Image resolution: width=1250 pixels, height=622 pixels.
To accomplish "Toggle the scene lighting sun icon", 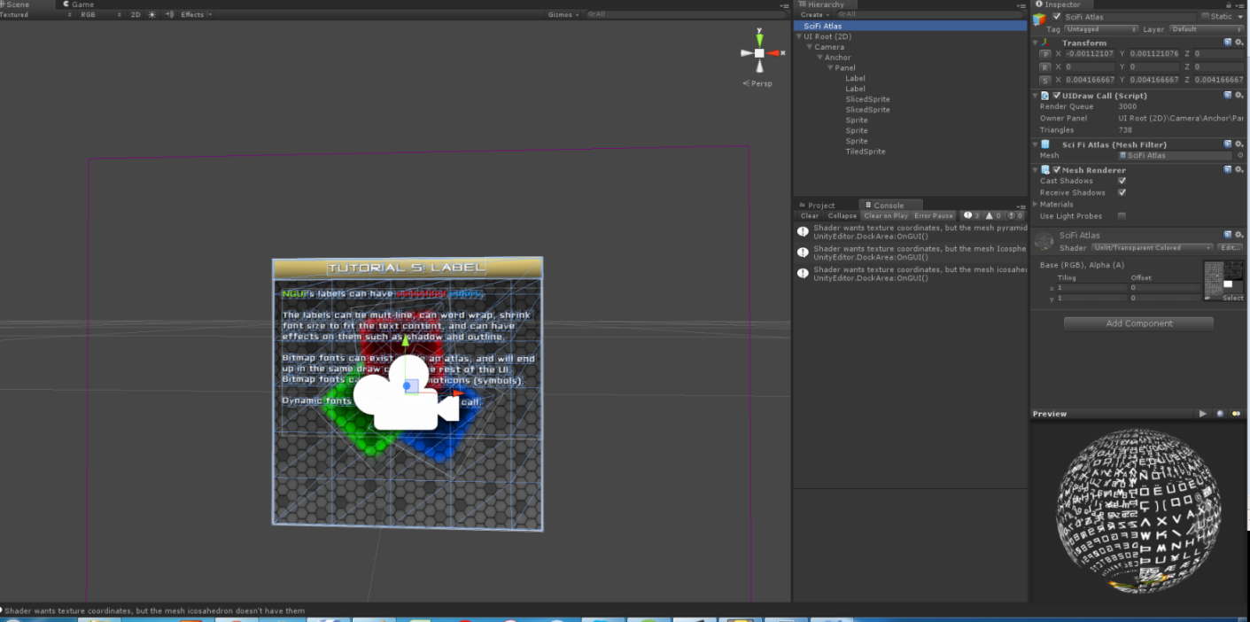I will (154, 14).
